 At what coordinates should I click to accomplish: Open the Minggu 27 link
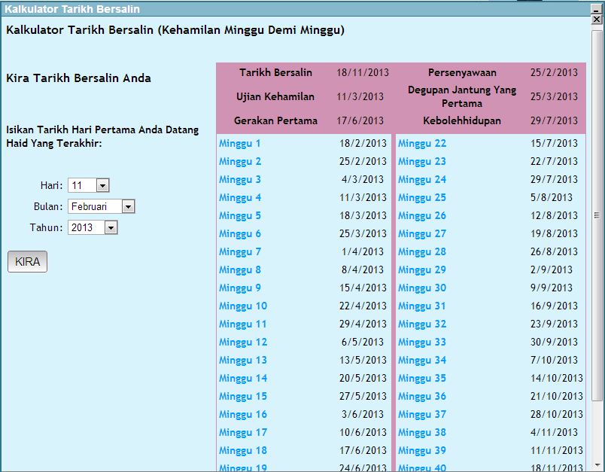[422, 234]
